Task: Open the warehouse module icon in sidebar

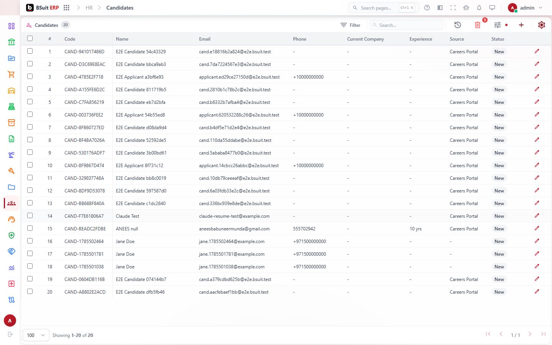Action: 11,90
